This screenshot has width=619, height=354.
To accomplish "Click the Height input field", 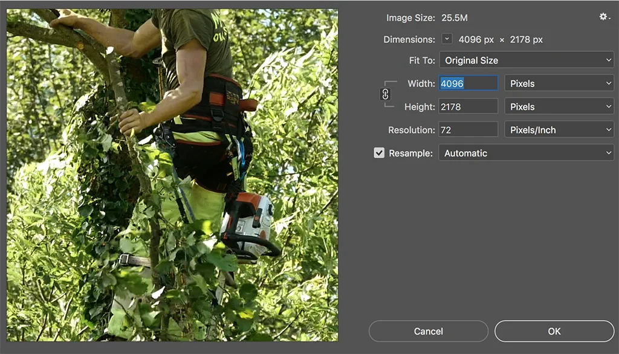I will tap(468, 106).
